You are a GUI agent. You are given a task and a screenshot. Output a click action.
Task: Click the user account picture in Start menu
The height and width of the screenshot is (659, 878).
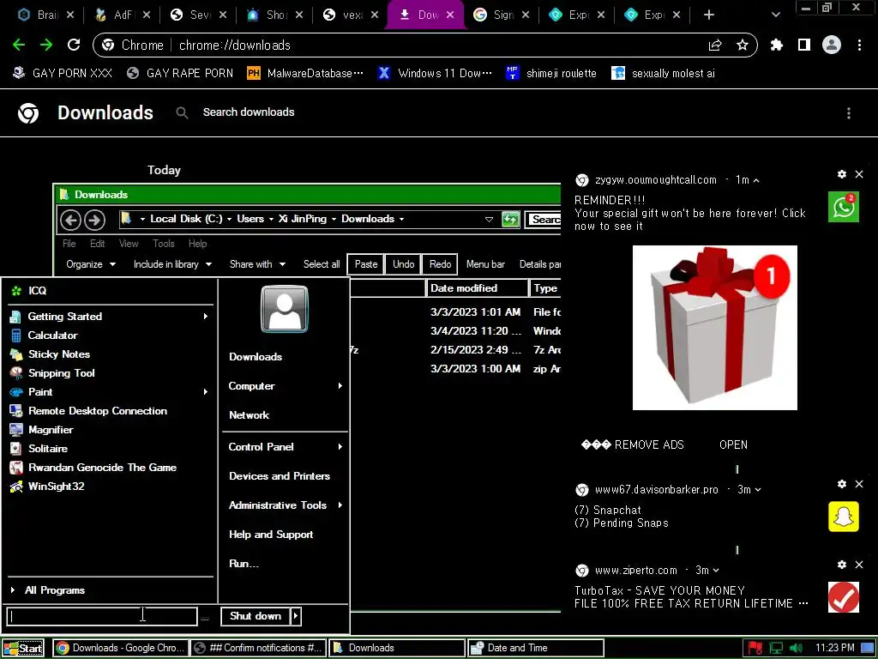(x=285, y=309)
